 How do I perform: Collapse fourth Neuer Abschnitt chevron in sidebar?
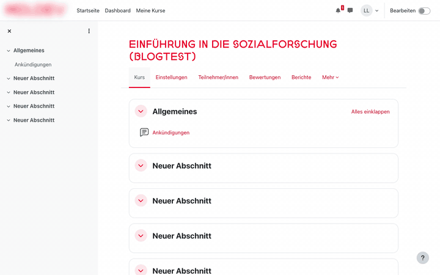(9, 120)
